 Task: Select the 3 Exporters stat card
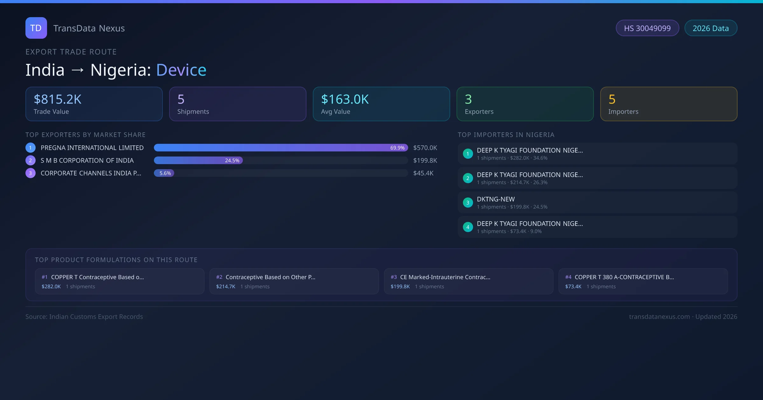(x=525, y=104)
